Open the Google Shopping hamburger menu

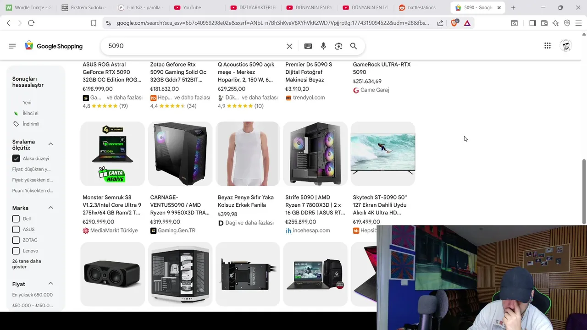[12, 46]
